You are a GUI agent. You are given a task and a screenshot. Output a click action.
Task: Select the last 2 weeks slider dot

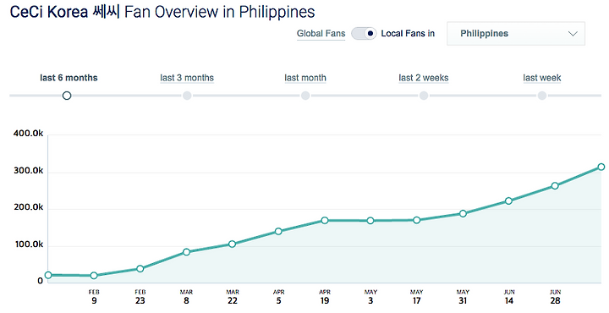click(x=424, y=95)
